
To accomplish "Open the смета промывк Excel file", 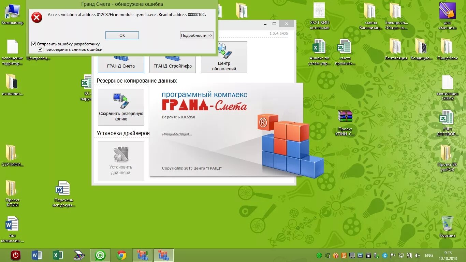I will click(x=345, y=52).
